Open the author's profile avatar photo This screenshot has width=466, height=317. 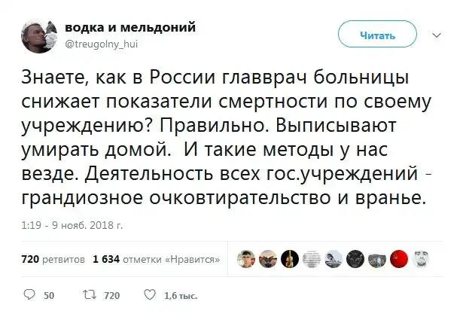pyautogui.click(x=38, y=35)
